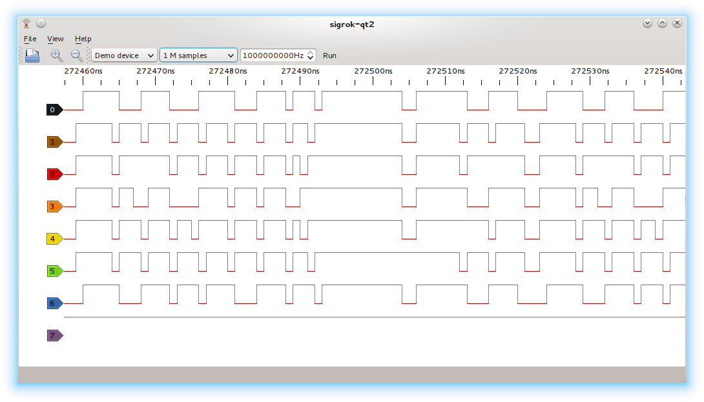704x402 pixels.
Task: Open the View menu
Action: coord(56,39)
